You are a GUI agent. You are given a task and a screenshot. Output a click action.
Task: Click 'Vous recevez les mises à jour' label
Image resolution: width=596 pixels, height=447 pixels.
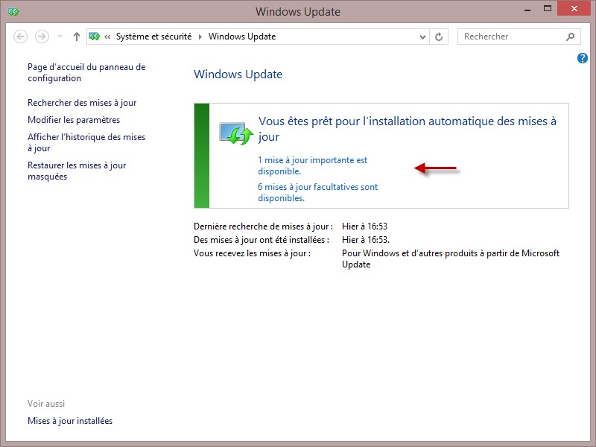(252, 253)
